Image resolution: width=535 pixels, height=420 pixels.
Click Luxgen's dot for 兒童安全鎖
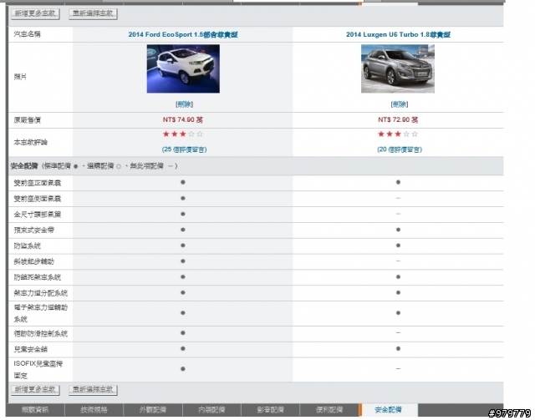pyautogui.click(x=398, y=349)
